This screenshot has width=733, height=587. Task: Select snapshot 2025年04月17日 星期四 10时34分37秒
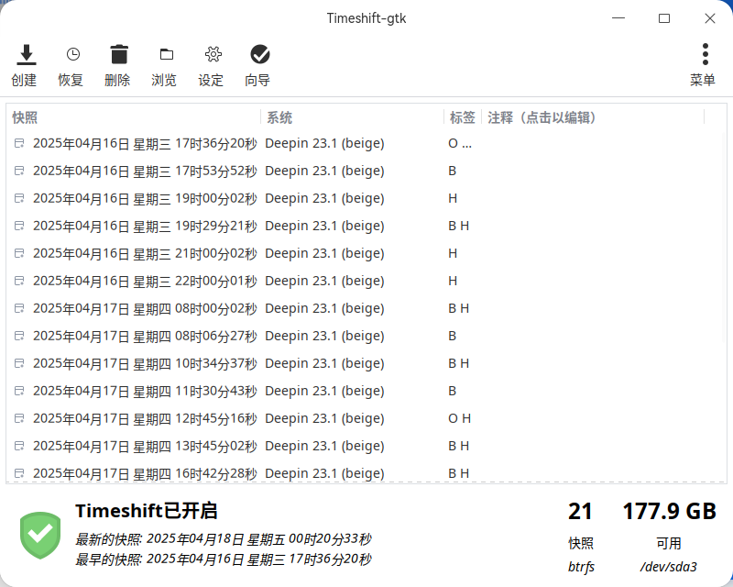(145, 363)
